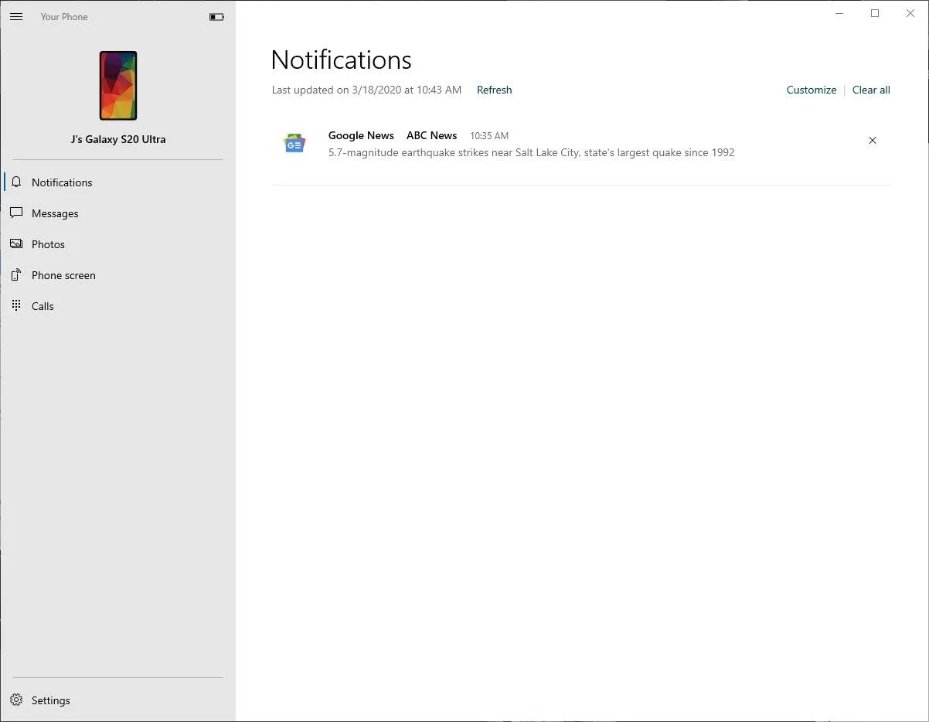Viewport: 929px width, 722px height.
Task: Open the Calls section label
Action: pyautogui.click(x=43, y=306)
